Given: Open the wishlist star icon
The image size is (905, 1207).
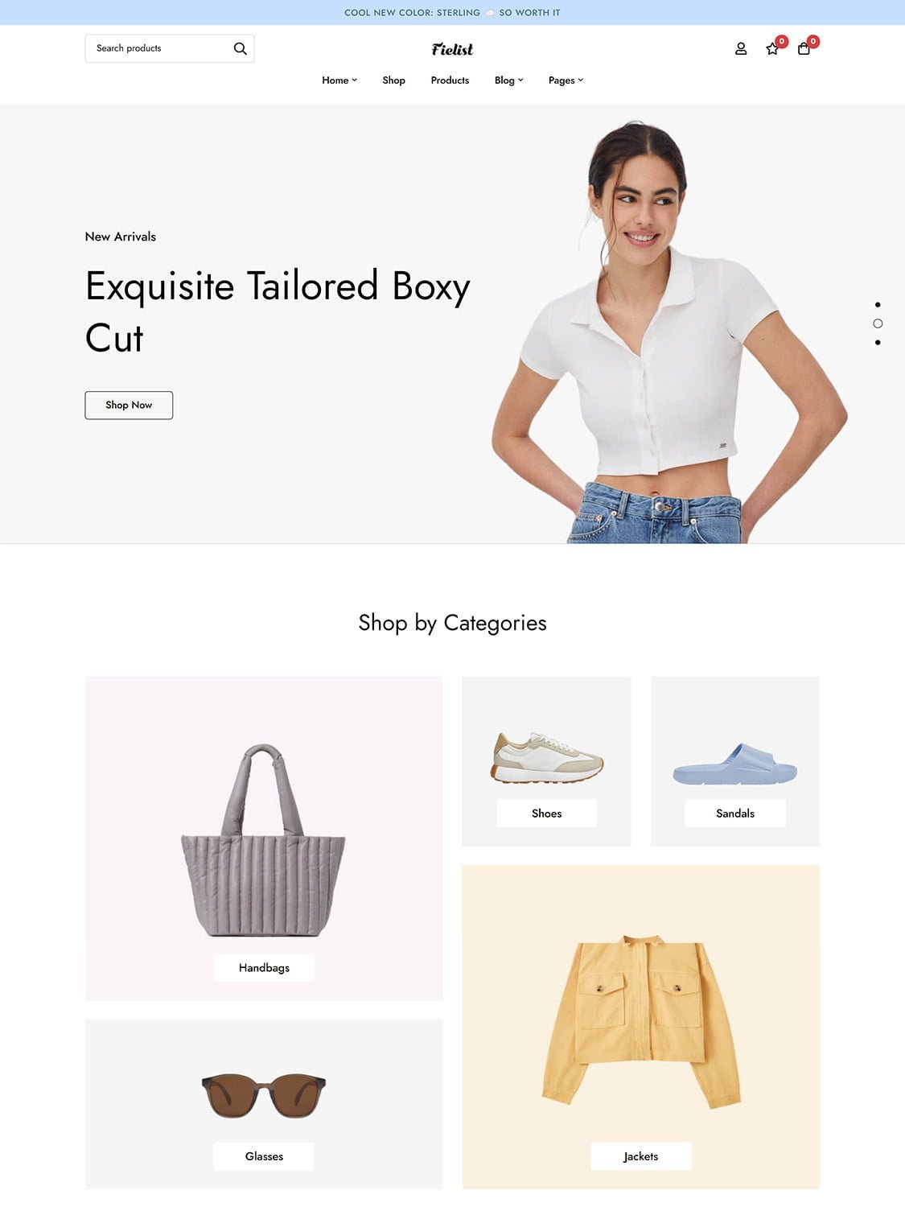Looking at the screenshot, I should point(772,48).
